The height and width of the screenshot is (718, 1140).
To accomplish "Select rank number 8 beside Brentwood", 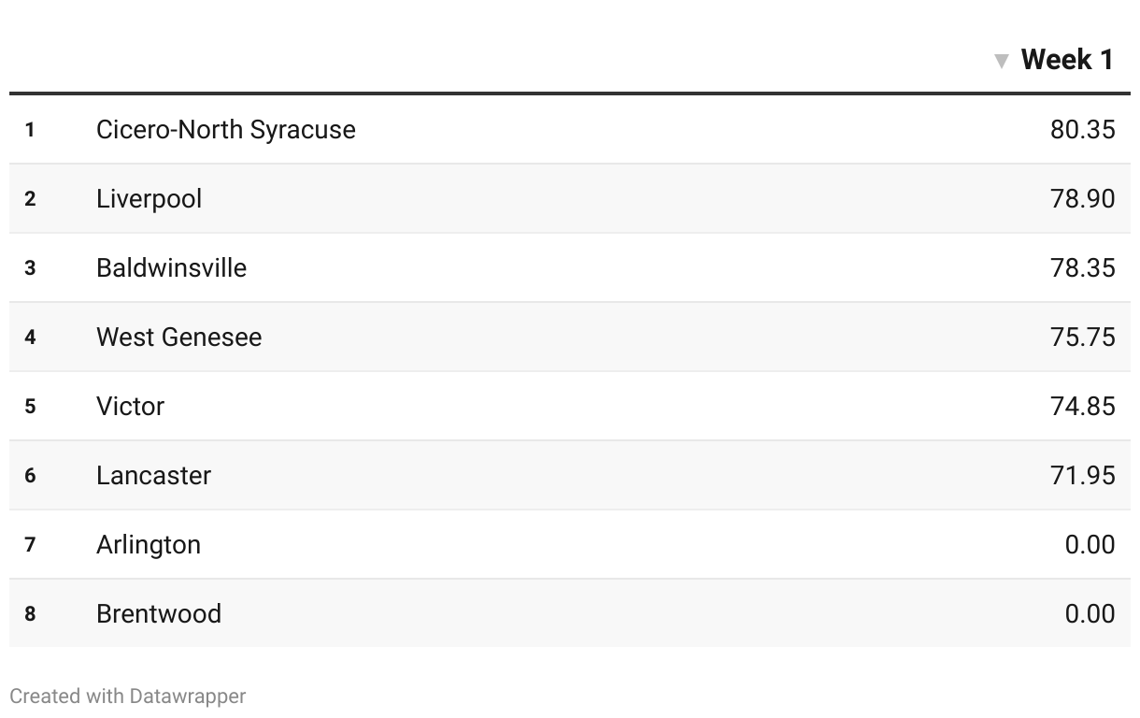I will (x=30, y=613).
